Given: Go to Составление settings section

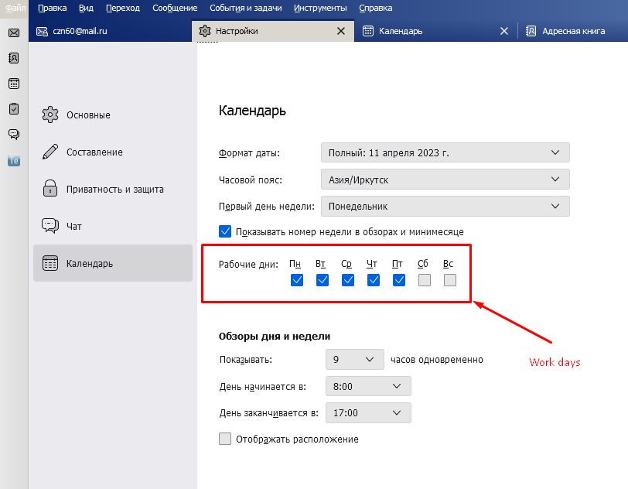Looking at the screenshot, I should click(x=94, y=152).
